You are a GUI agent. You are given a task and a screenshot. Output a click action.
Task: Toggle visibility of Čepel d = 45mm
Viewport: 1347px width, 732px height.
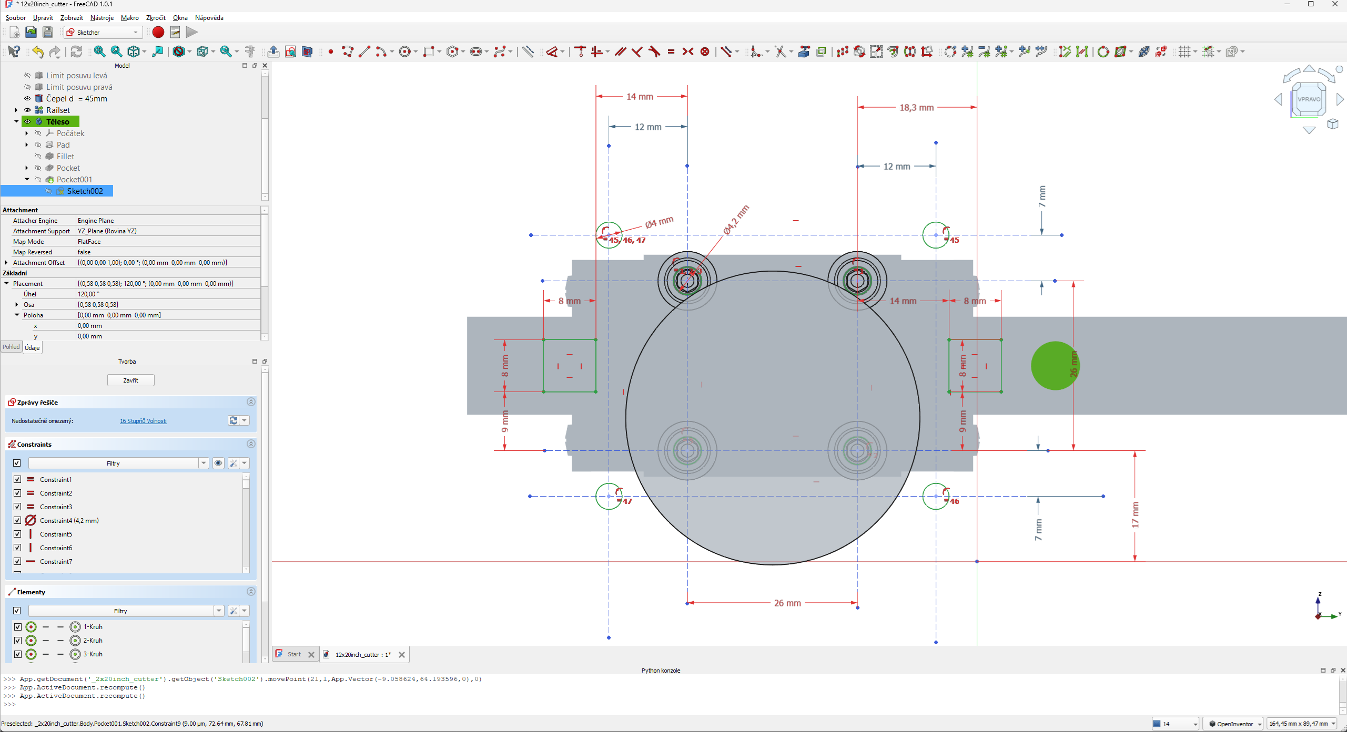[27, 98]
